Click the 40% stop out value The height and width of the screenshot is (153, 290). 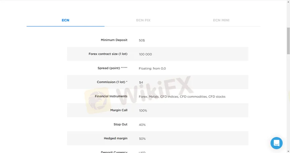(142, 125)
